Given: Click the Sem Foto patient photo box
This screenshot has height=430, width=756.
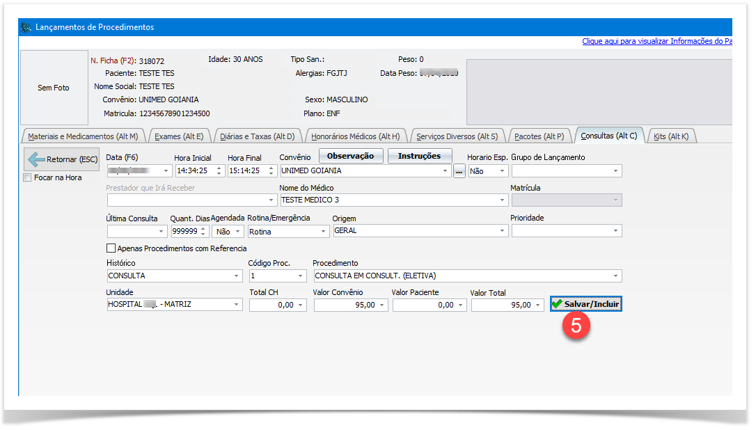Looking at the screenshot, I should 54,88.
